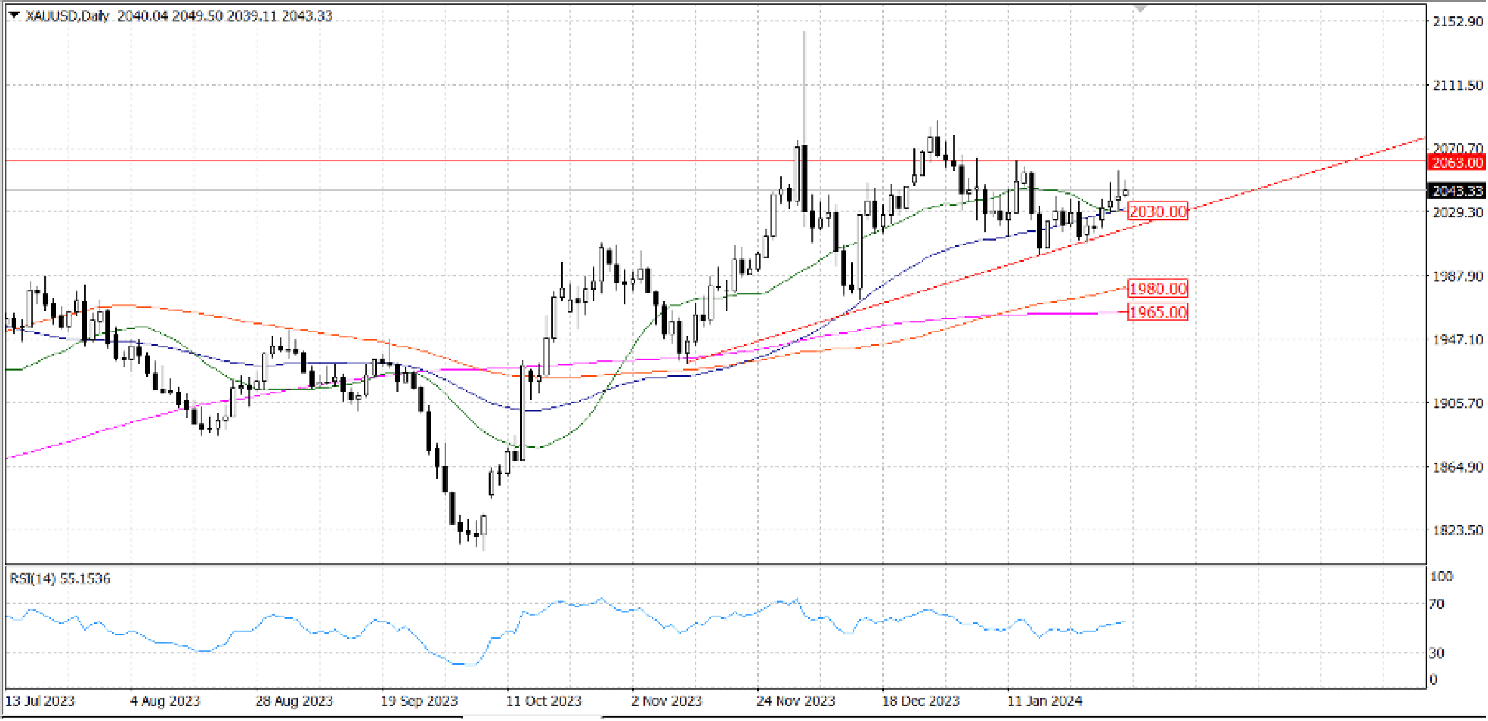This screenshot has height=721, width=1488.
Task: Click the RSI 30 level label
Action: tap(1436, 653)
